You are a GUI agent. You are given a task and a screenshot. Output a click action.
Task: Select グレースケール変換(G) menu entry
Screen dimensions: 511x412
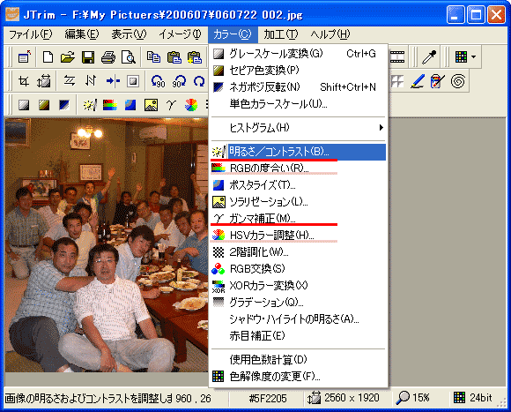(x=298, y=54)
